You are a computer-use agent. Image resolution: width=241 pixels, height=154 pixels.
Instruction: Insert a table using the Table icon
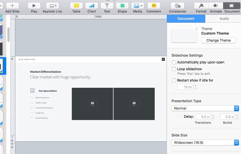coord(76,6)
